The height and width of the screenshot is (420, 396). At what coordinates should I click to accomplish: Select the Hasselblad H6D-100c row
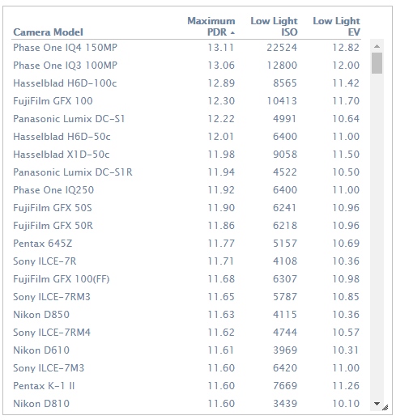click(x=186, y=83)
